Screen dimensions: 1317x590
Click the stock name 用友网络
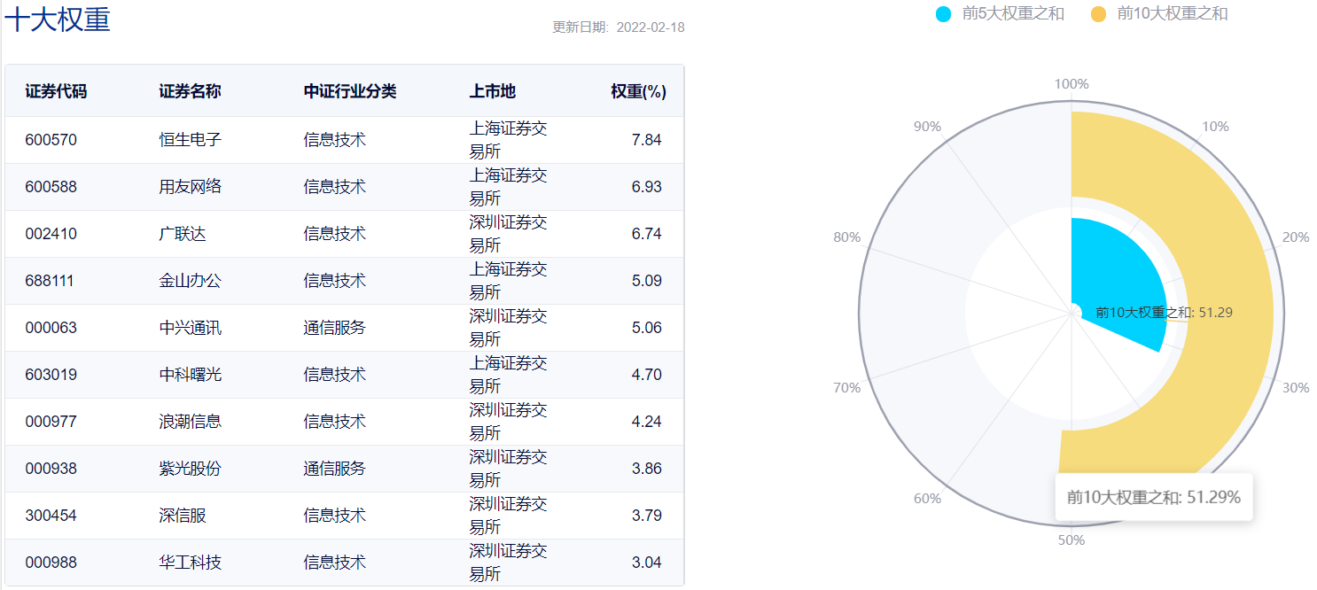point(190,187)
